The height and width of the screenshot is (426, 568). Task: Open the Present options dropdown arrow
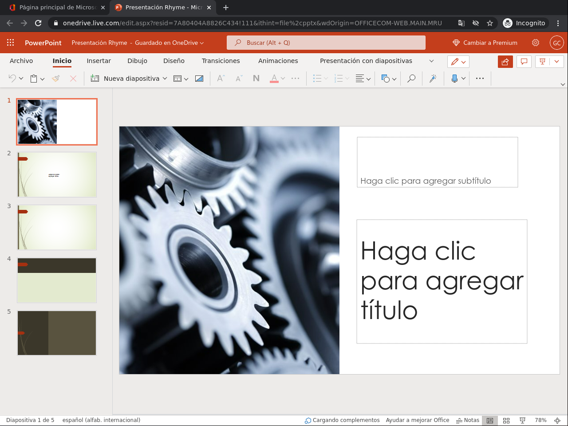556,62
